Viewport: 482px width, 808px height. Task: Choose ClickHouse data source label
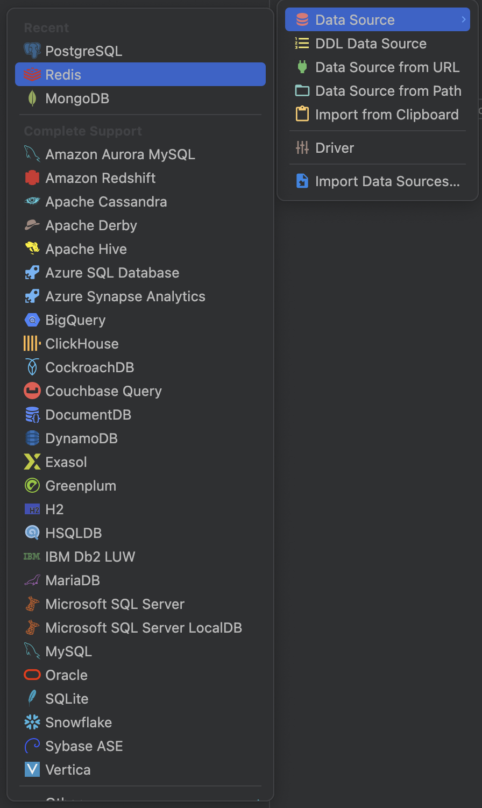tap(82, 344)
